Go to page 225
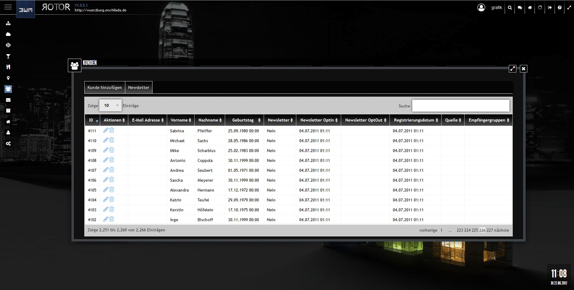 (x=475, y=230)
